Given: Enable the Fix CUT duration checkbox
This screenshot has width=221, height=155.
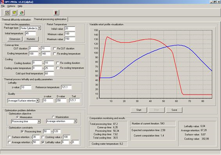Looking at the screenshot, I should click(54, 48).
